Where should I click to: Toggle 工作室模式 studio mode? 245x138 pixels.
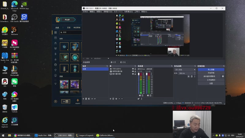[211, 80]
